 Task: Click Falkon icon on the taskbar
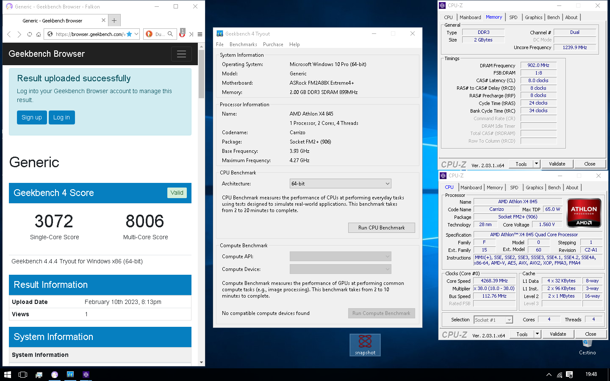[x=55, y=374]
